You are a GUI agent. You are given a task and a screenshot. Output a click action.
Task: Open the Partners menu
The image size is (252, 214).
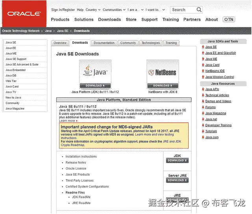click(192, 19)
